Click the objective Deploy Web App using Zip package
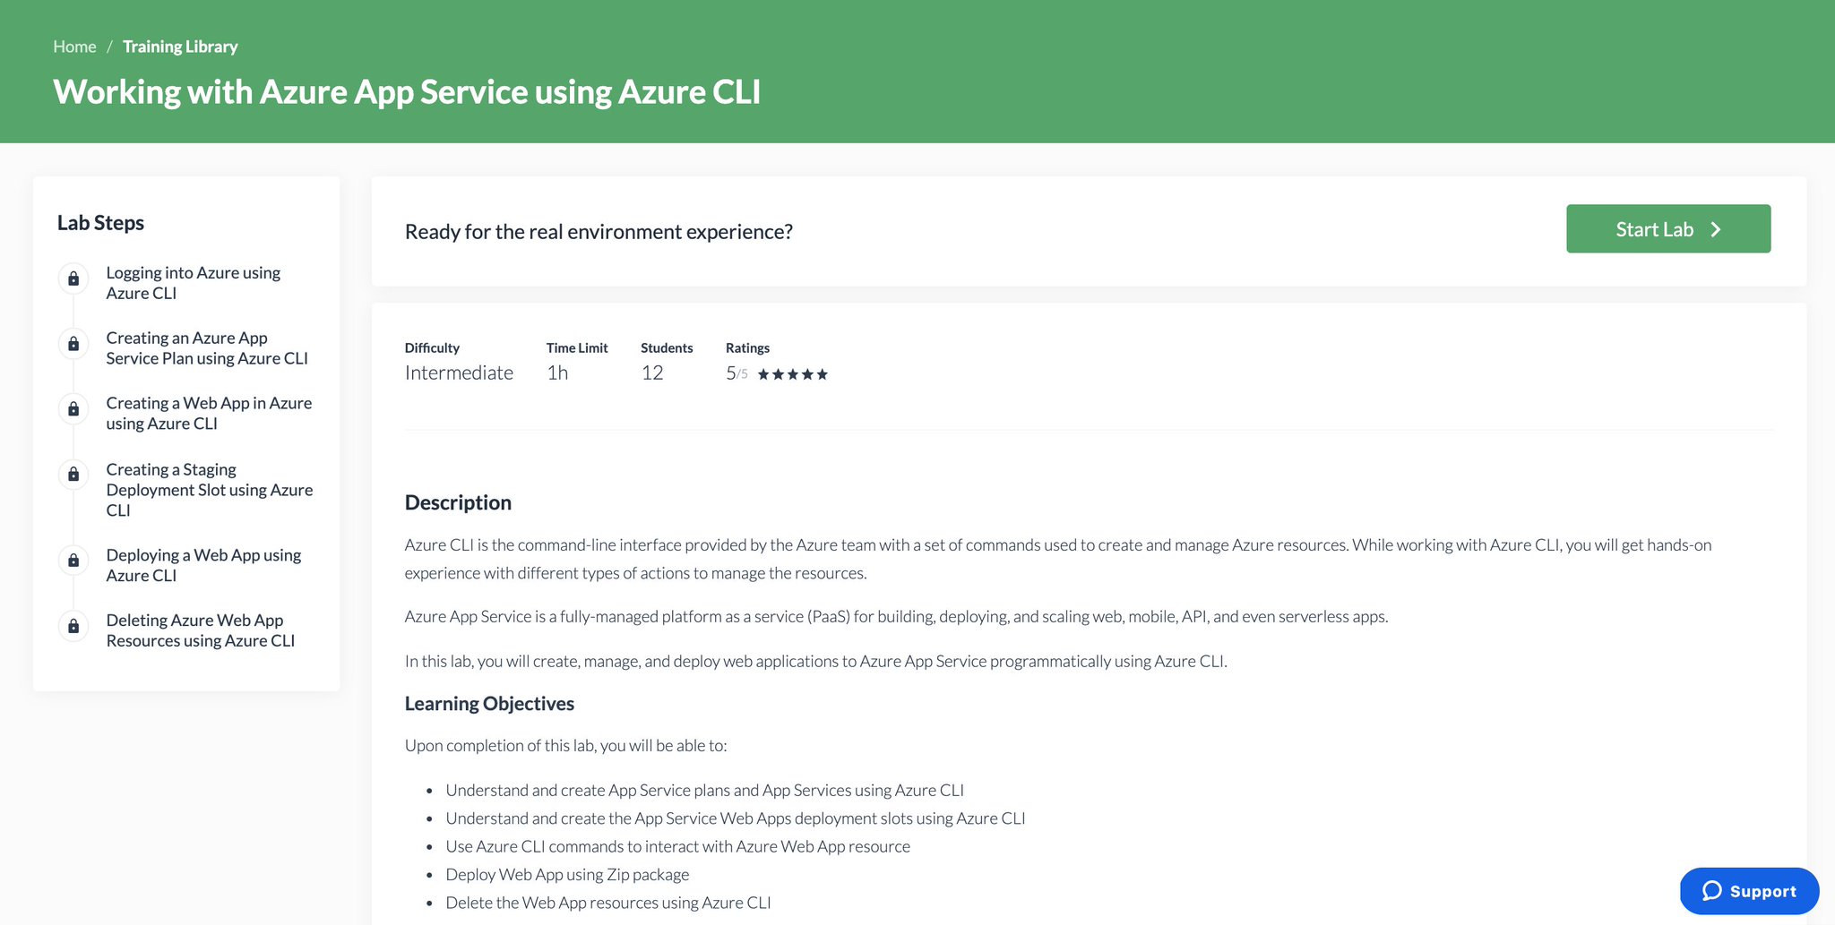 (567, 875)
